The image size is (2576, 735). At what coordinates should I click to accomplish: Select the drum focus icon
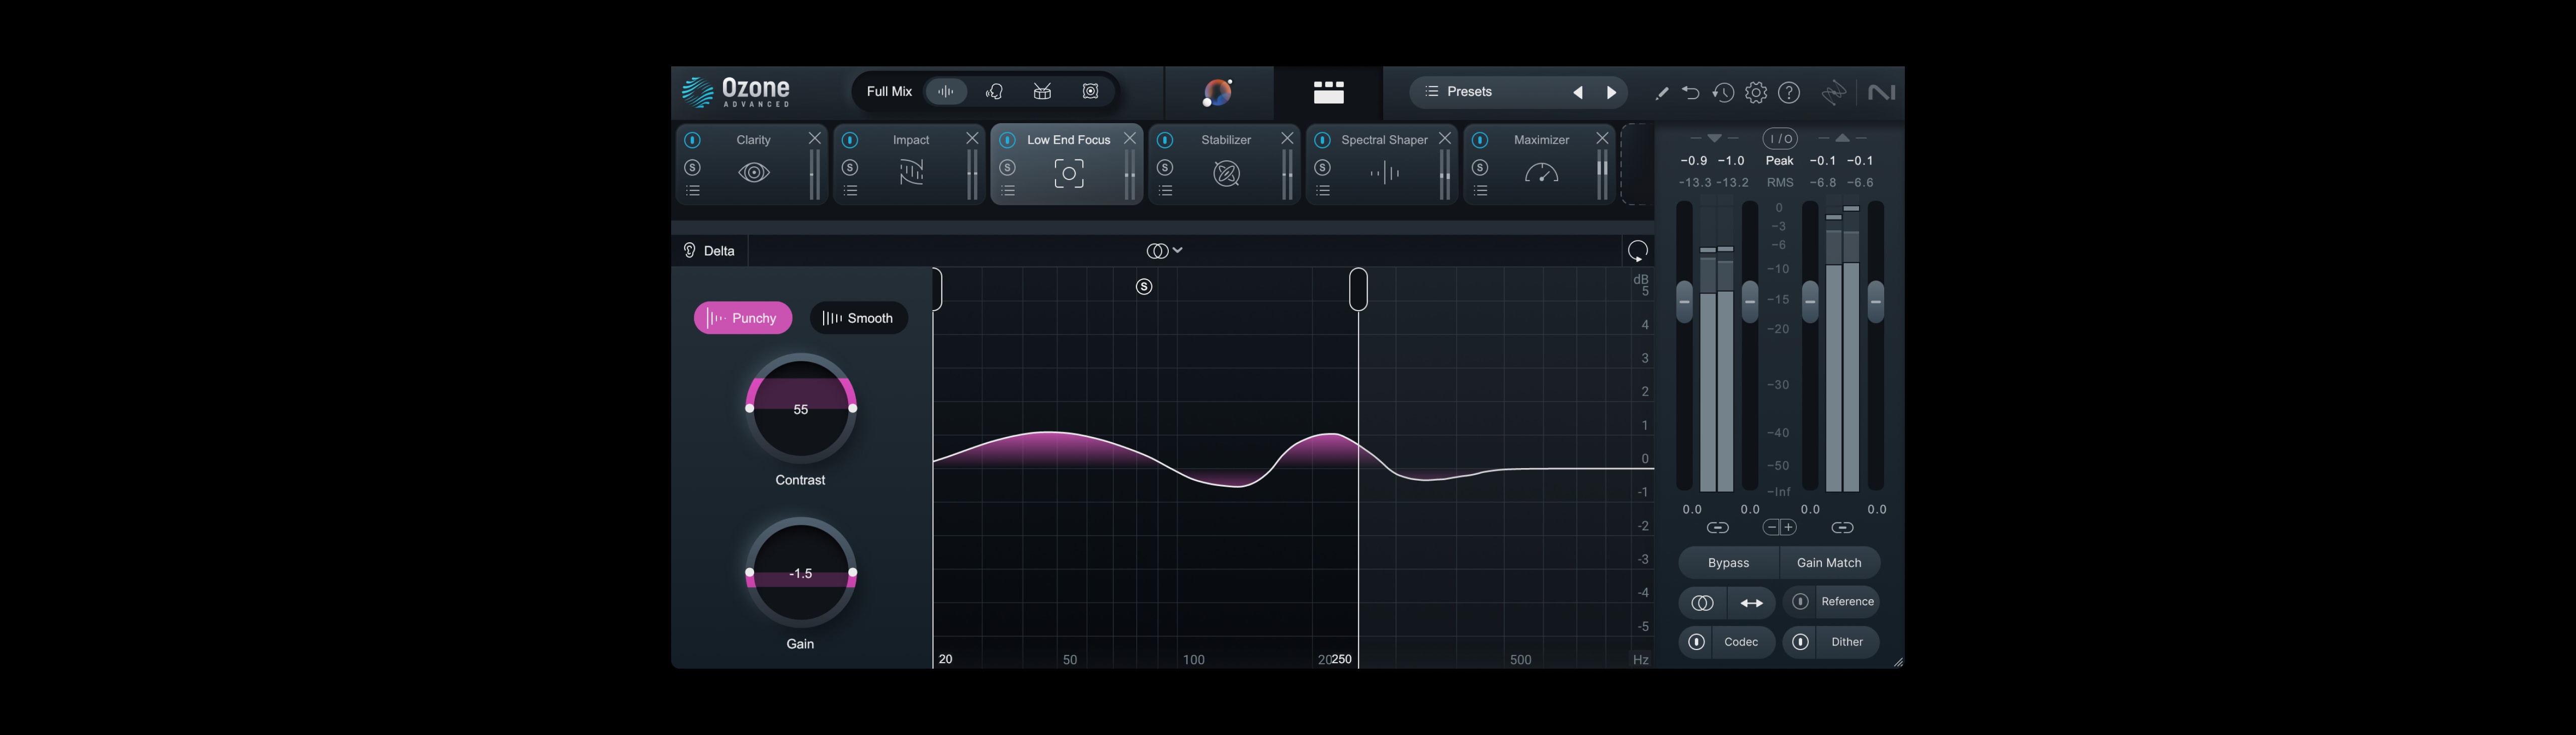[1042, 92]
